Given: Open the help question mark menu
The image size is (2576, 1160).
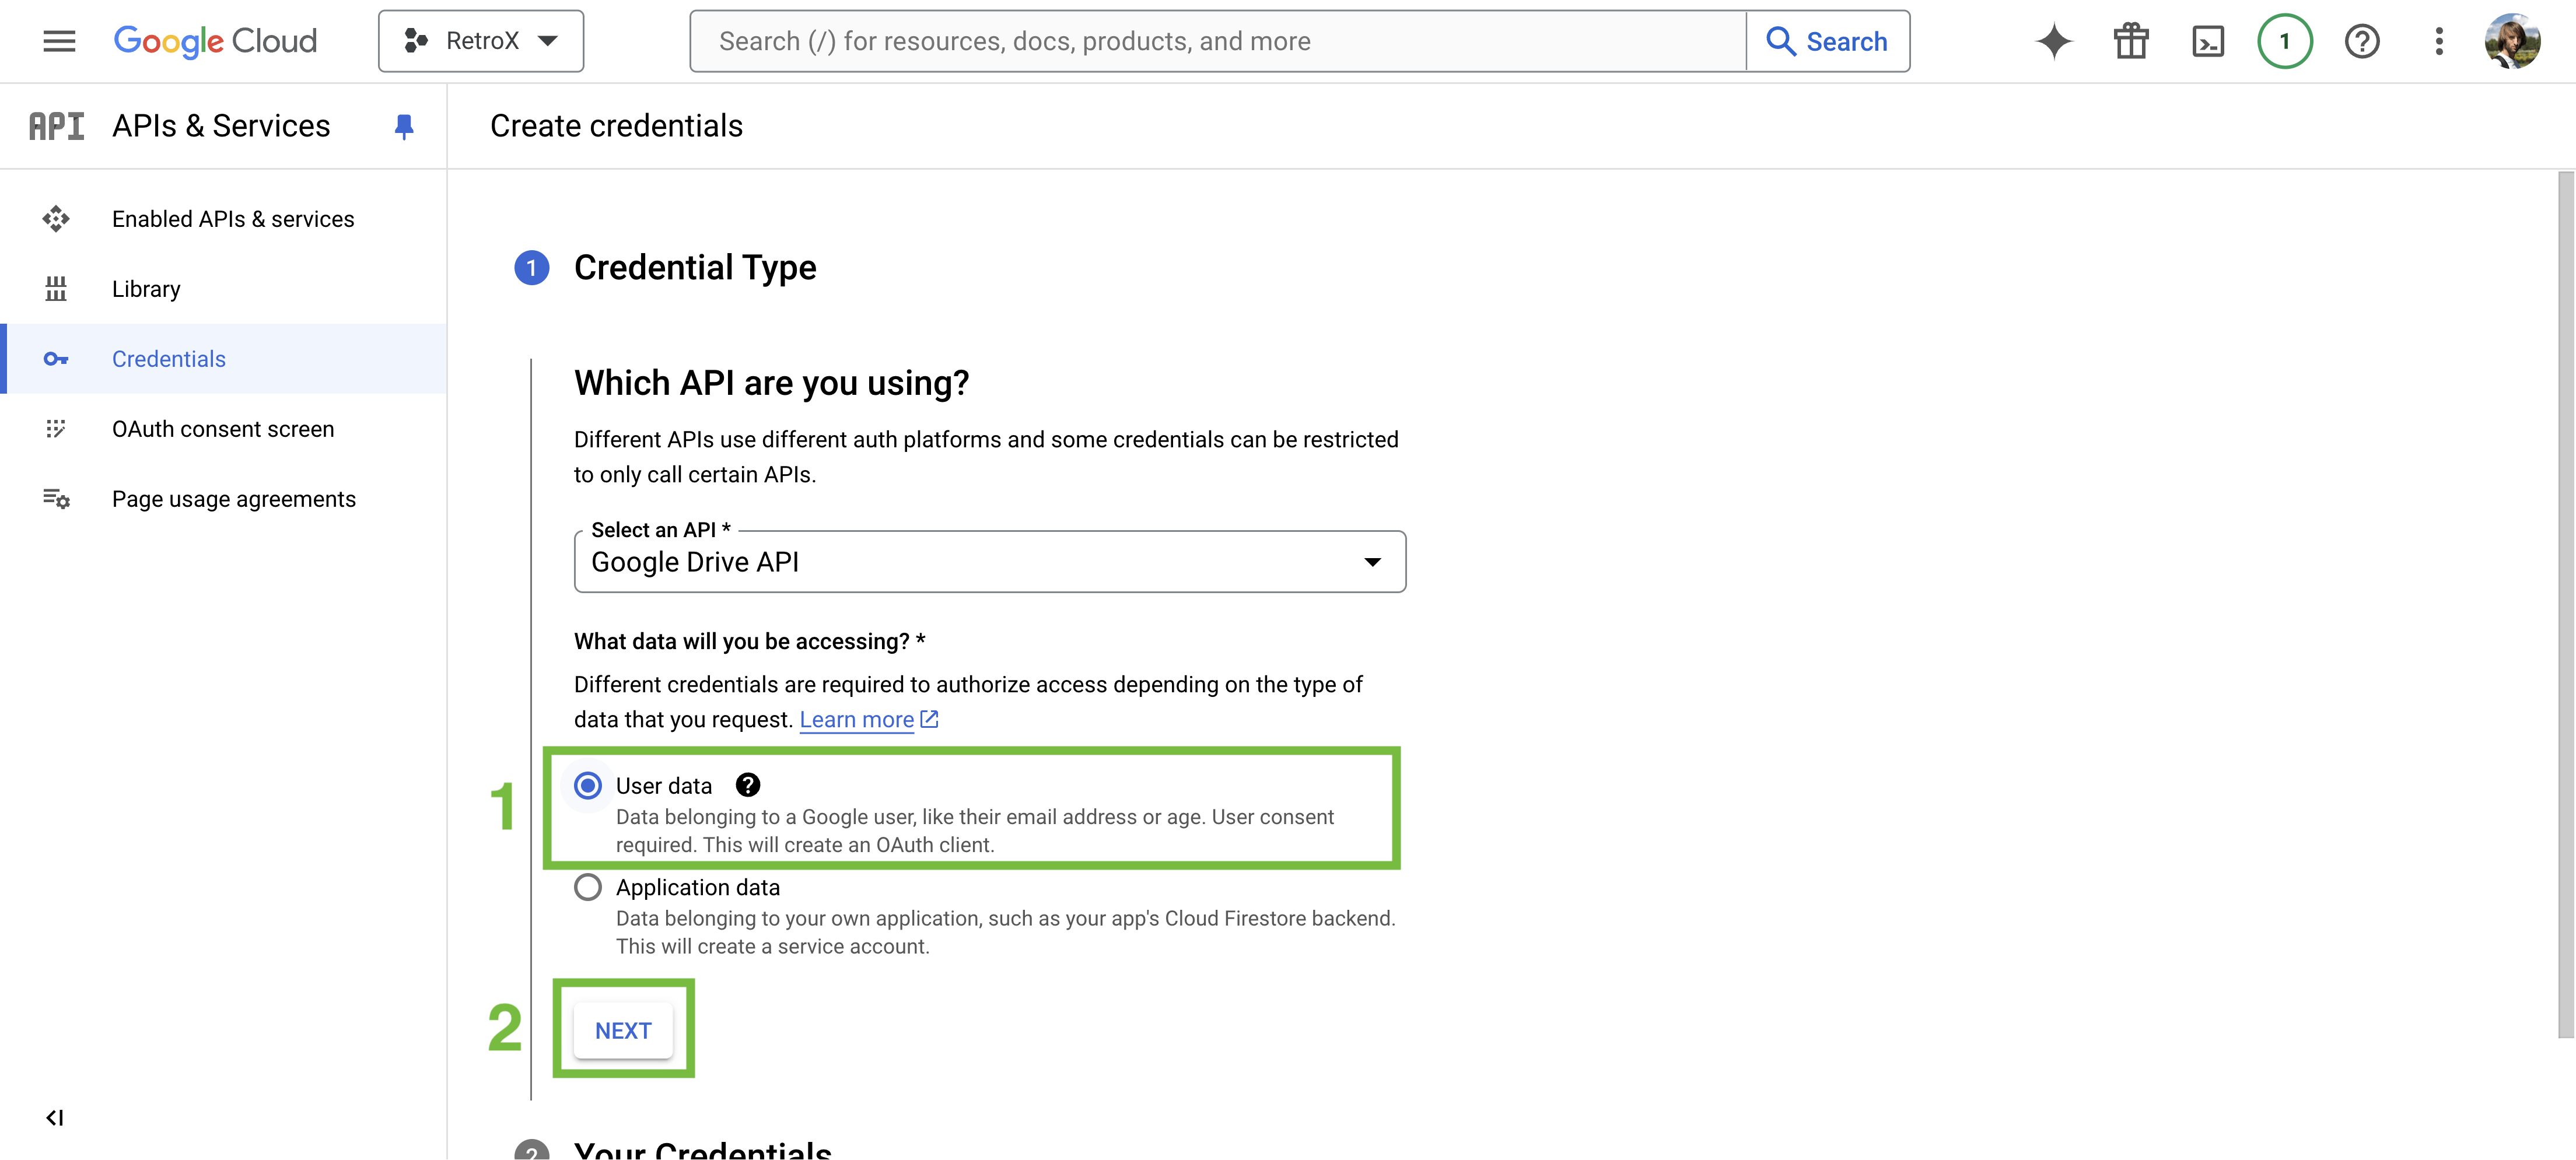Looking at the screenshot, I should (2362, 41).
